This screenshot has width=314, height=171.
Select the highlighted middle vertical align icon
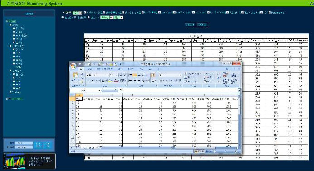pyautogui.click(x=135, y=75)
